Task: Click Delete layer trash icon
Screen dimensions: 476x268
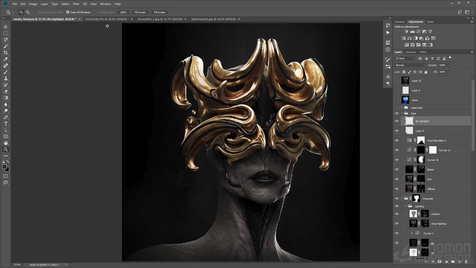Action: pyautogui.click(x=466, y=261)
